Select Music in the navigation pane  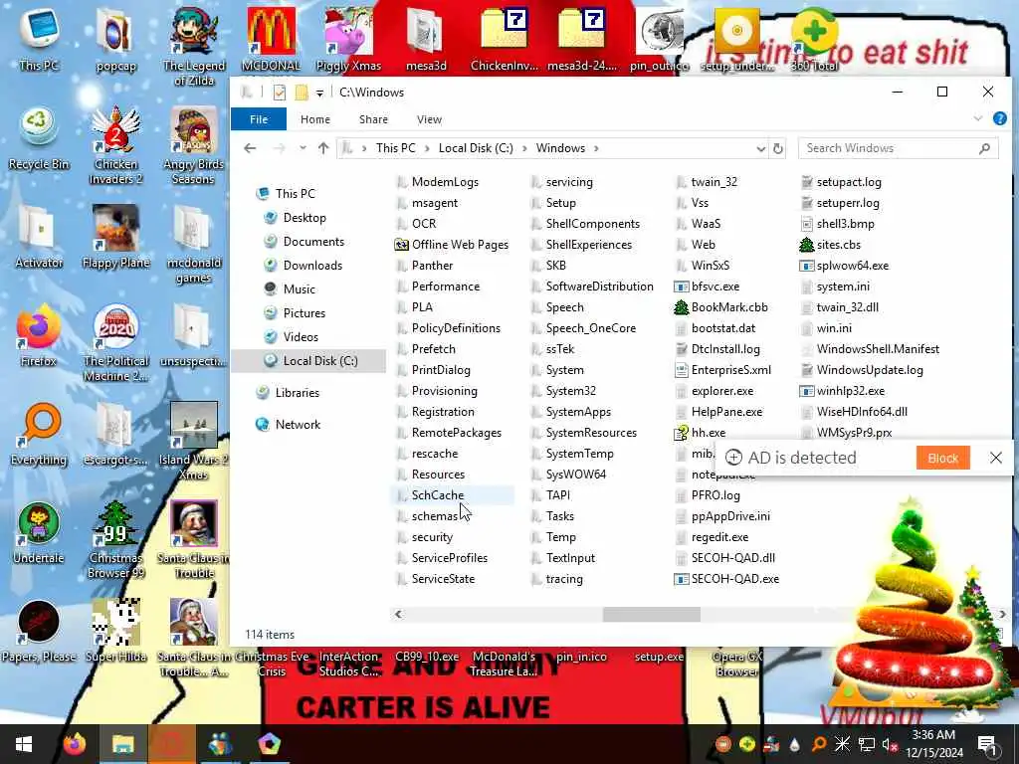point(299,289)
